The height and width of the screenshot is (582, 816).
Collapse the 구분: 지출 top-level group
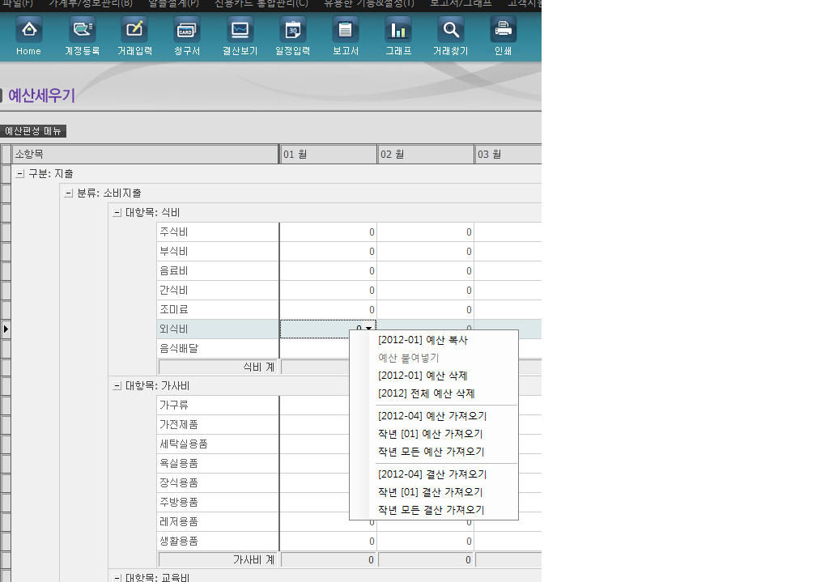click(17, 172)
